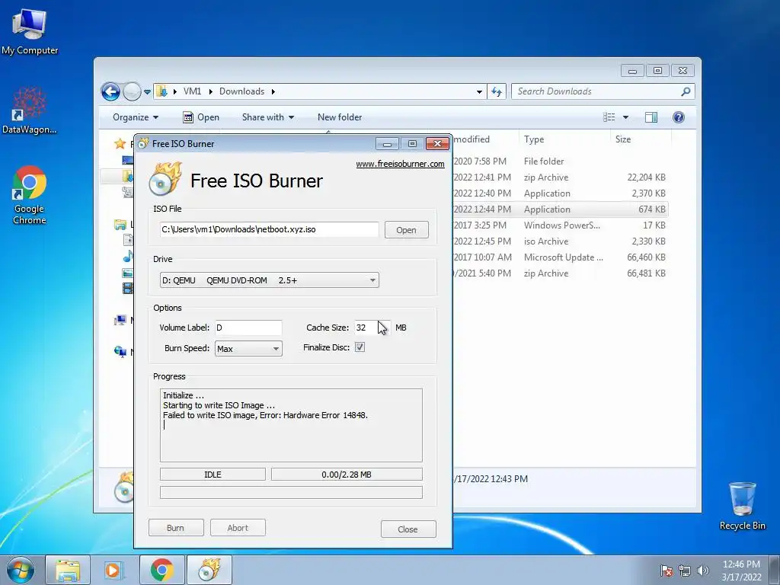
Task: Click the search magnifier in Explorer
Action: coord(686,91)
